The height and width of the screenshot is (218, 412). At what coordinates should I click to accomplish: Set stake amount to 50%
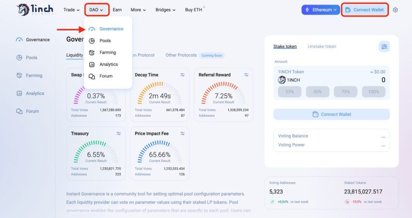(317, 92)
